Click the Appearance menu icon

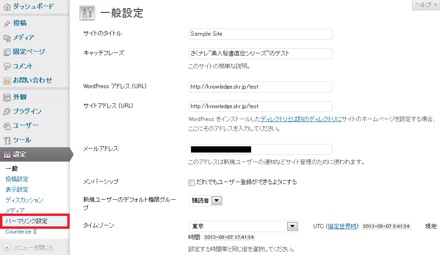click(7, 97)
